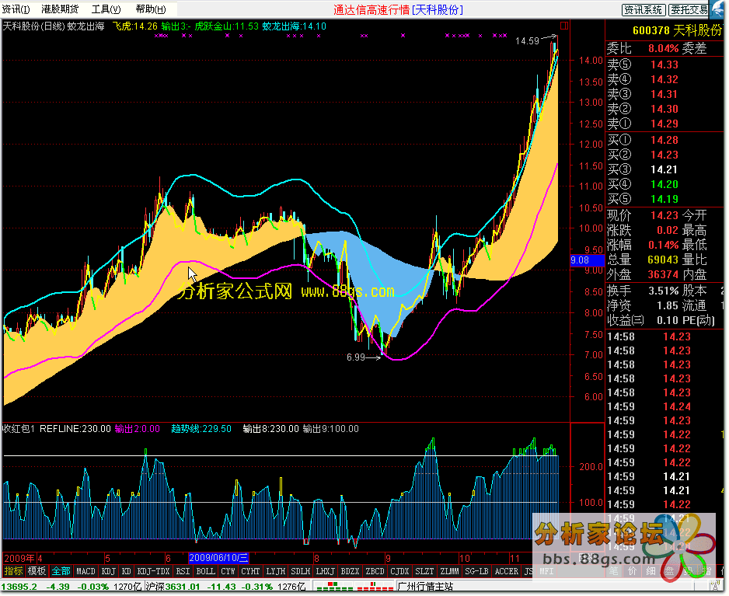Click the 13695.2 index value in status bar
Image resolution: width=729 pixels, height=596 pixels.
pos(19,587)
